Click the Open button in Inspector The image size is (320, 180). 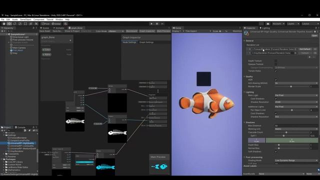click(x=314, y=35)
